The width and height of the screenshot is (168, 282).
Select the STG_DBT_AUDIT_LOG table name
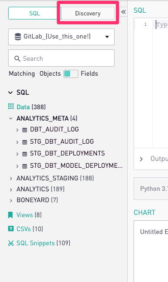[62, 141]
